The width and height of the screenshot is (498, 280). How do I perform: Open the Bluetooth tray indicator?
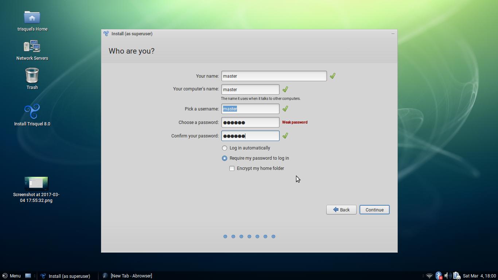point(439,276)
